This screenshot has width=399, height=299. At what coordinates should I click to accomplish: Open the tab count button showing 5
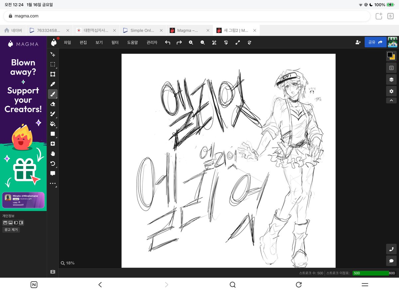390,16
